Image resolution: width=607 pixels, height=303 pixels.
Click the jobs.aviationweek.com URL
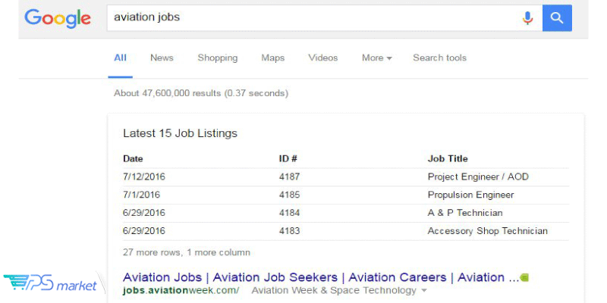point(181,290)
